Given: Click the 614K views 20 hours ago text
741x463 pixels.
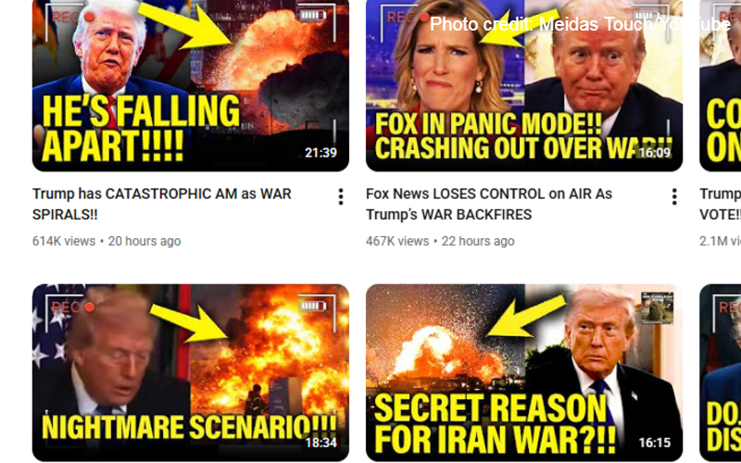Looking at the screenshot, I should point(107,241).
